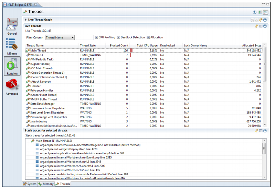Toggle the Deadlock Detection checkbox
Viewport: 274px width, 190px height.
[119, 37]
